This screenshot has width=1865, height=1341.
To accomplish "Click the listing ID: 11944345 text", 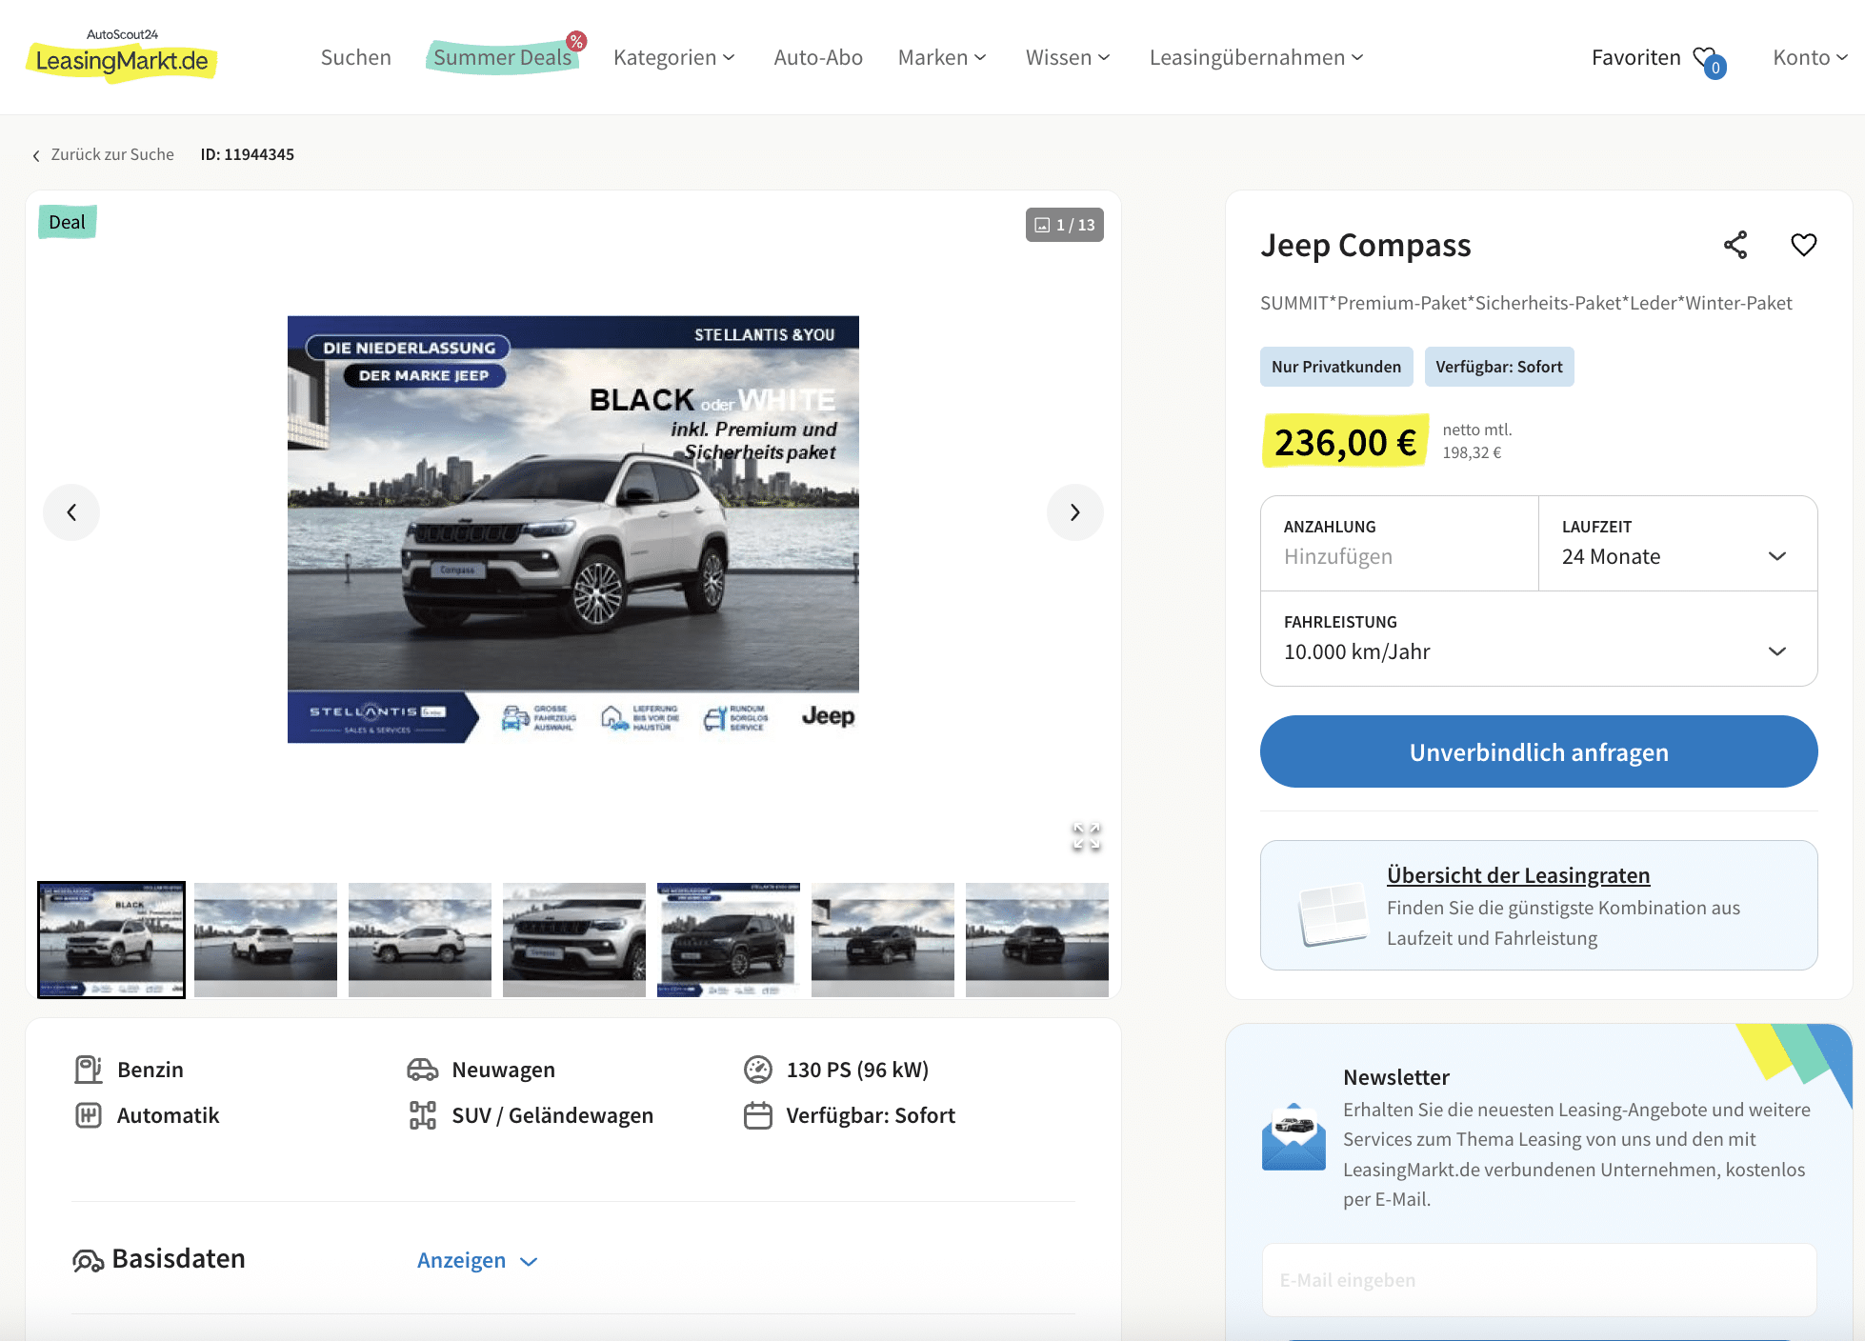I will point(248,154).
